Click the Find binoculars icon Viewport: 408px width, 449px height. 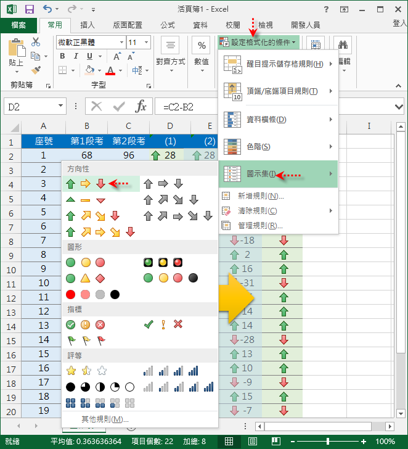click(x=343, y=44)
